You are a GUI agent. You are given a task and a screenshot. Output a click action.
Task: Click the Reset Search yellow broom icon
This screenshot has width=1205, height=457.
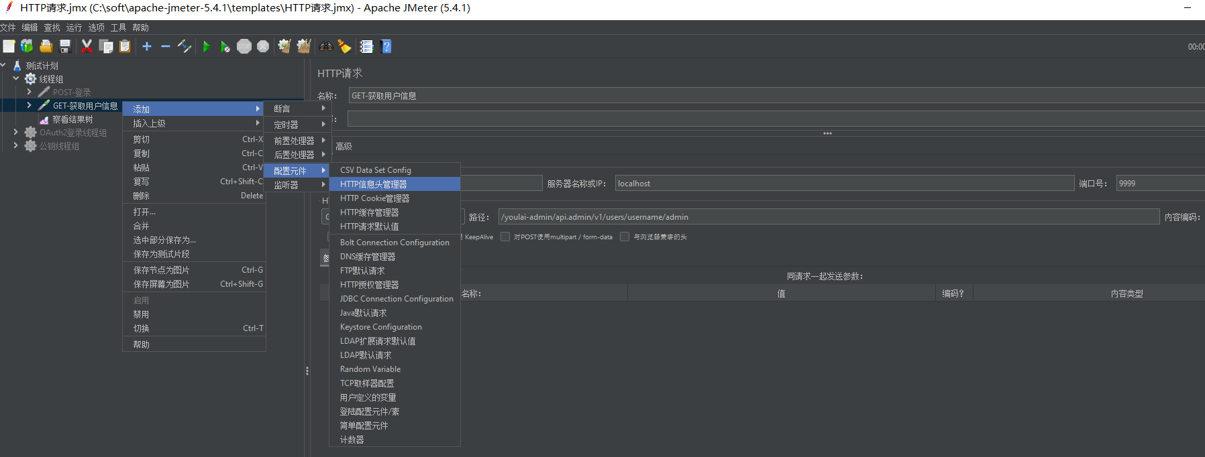[x=345, y=46]
